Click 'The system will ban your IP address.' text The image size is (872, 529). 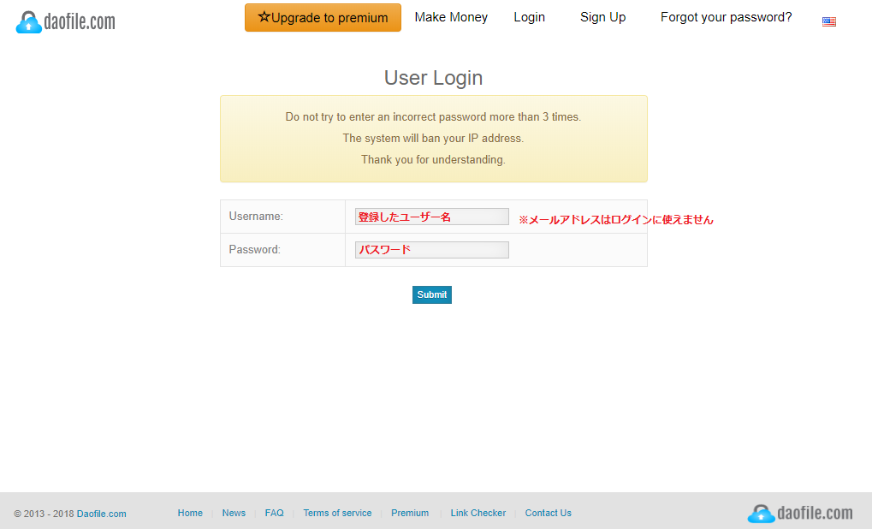(x=433, y=138)
